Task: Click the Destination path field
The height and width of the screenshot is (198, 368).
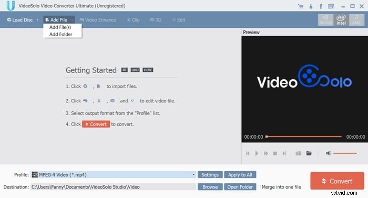Action: coord(113,187)
